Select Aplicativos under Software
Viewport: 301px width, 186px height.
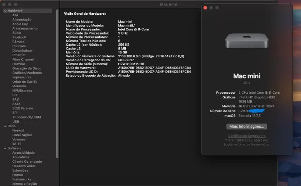21,157
